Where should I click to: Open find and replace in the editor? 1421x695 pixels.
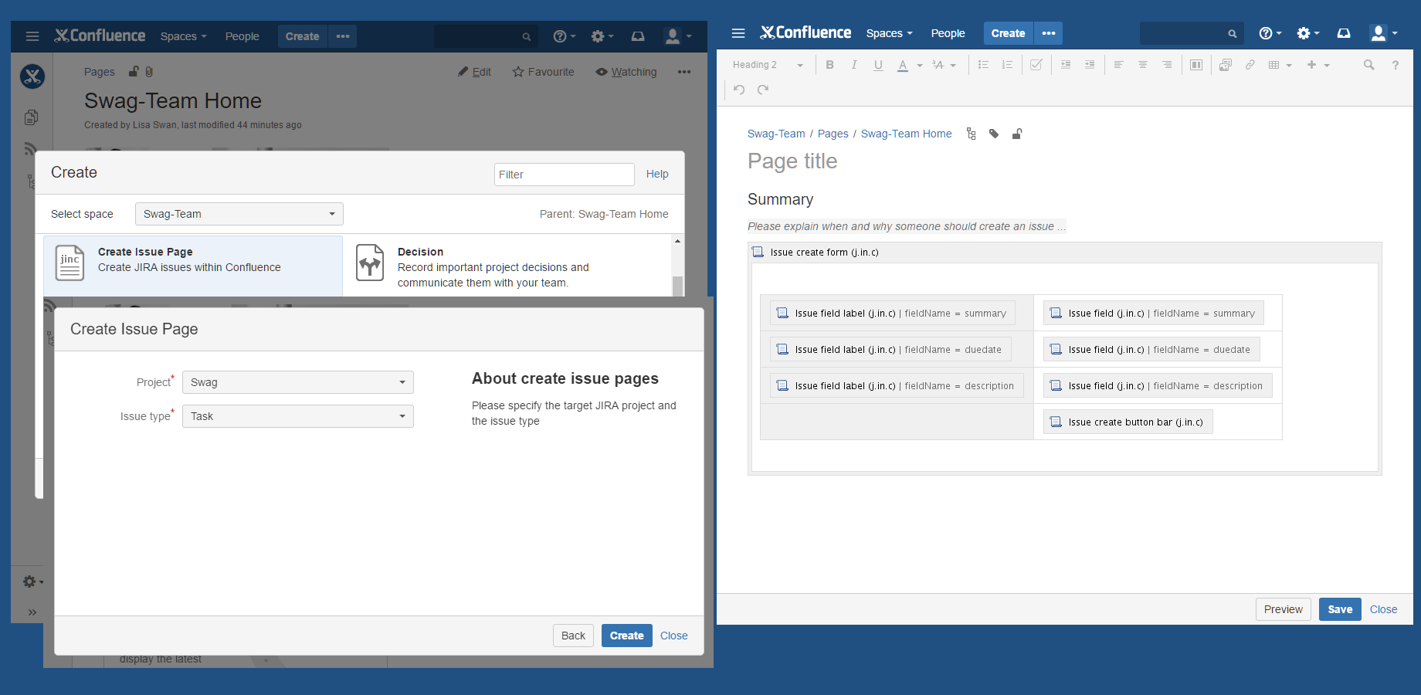[x=1369, y=65]
